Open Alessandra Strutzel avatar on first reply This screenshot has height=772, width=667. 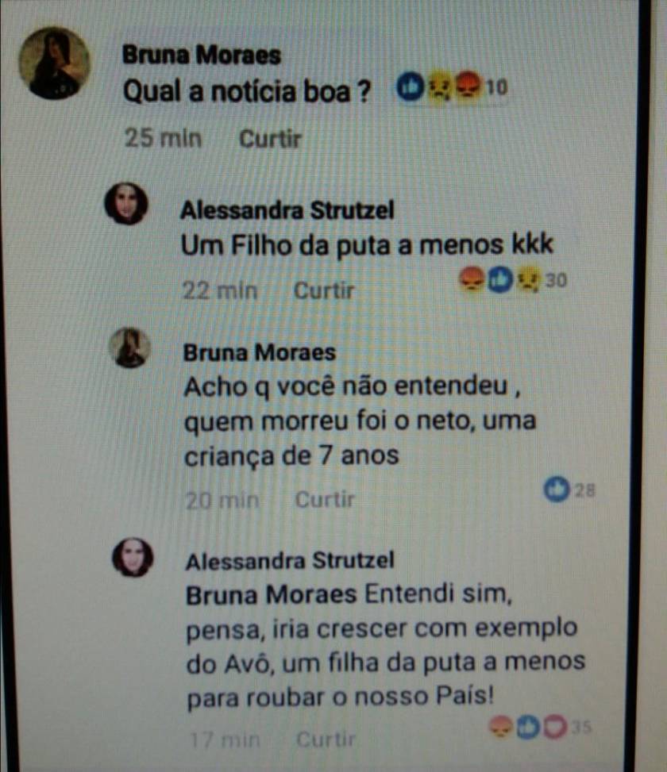coord(126,203)
